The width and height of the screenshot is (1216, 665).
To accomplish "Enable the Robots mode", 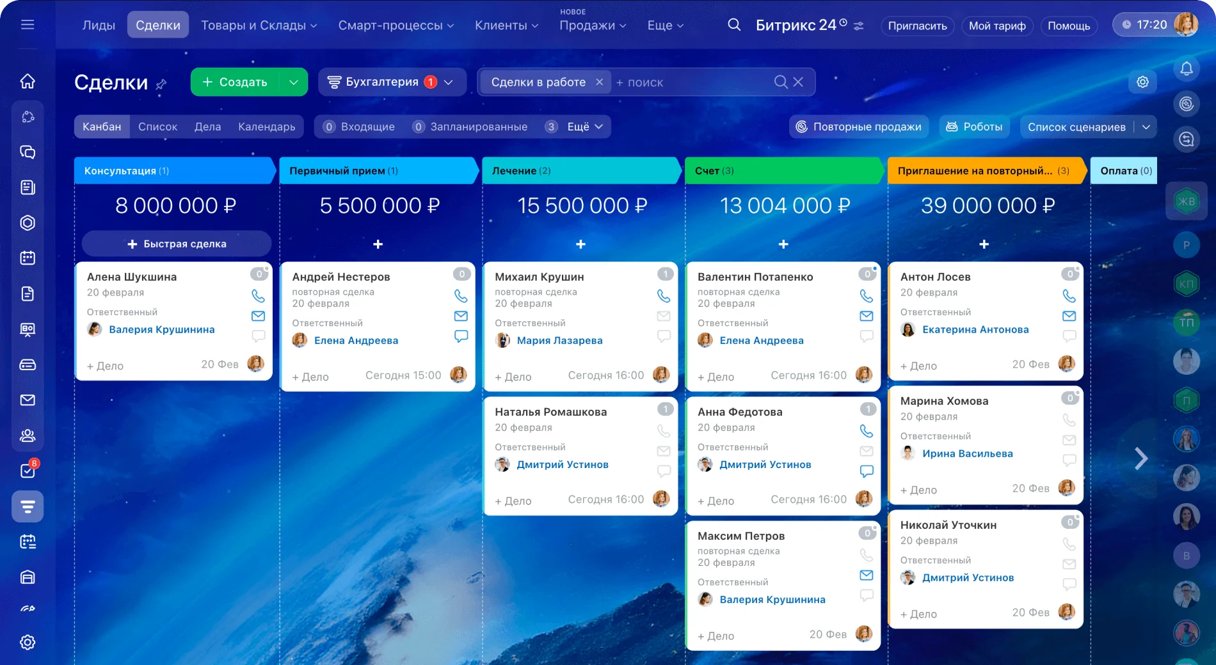I will 974,127.
